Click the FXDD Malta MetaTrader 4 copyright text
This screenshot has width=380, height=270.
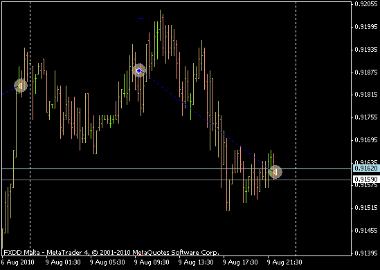(111, 253)
